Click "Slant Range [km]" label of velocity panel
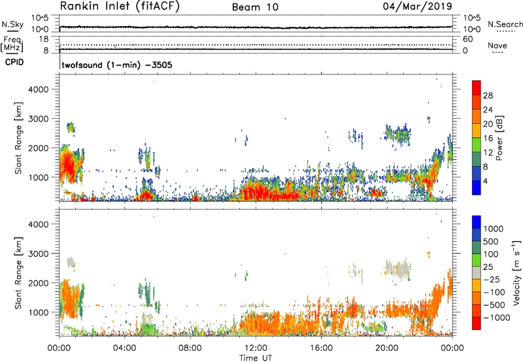Viewport: 523px width, 362px height. pos(18,273)
